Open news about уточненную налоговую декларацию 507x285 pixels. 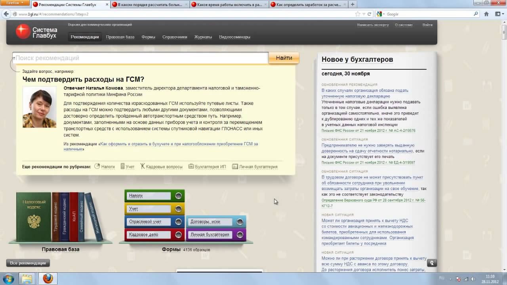click(365, 93)
